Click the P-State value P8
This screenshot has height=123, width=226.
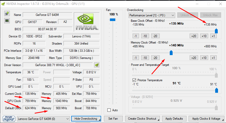91,79
